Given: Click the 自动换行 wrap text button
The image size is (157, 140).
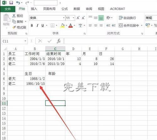Looking at the screenshot, I should pyautogui.click(x=127, y=18).
